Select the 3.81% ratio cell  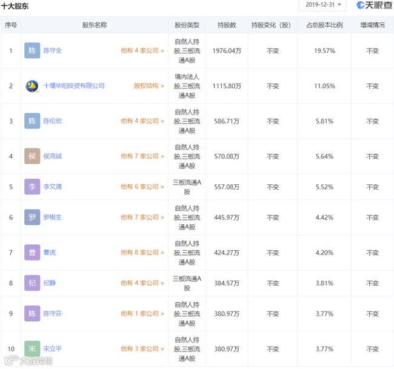(x=324, y=284)
